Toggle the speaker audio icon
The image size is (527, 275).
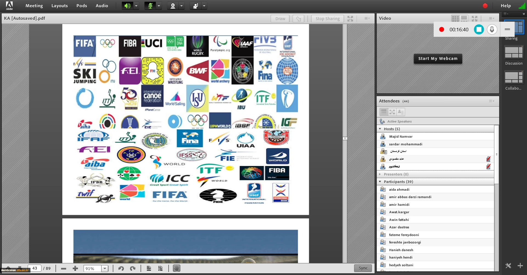(127, 6)
